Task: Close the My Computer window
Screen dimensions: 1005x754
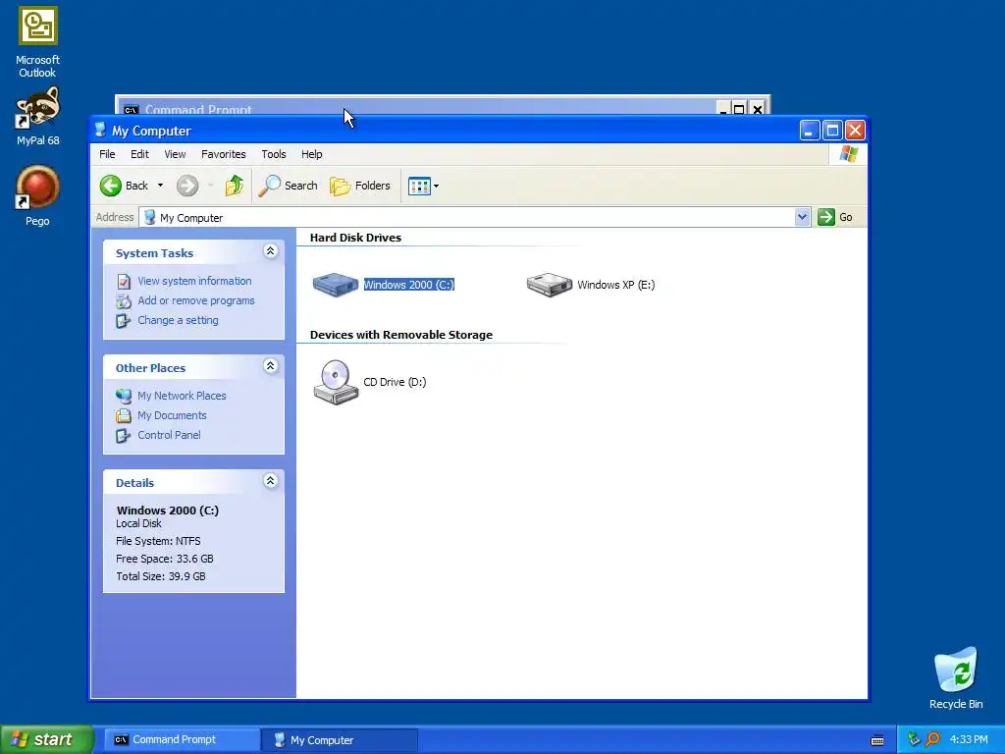Action: (x=855, y=131)
